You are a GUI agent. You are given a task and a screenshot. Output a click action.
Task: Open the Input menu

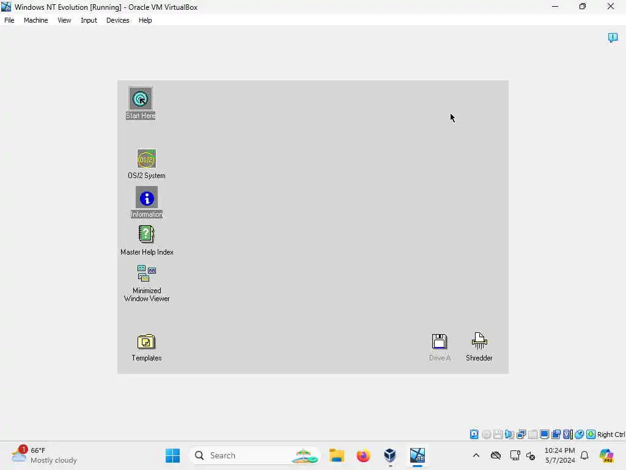pos(89,20)
